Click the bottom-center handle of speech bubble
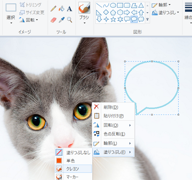This screenshot has width=192, height=180. (152, 115)
